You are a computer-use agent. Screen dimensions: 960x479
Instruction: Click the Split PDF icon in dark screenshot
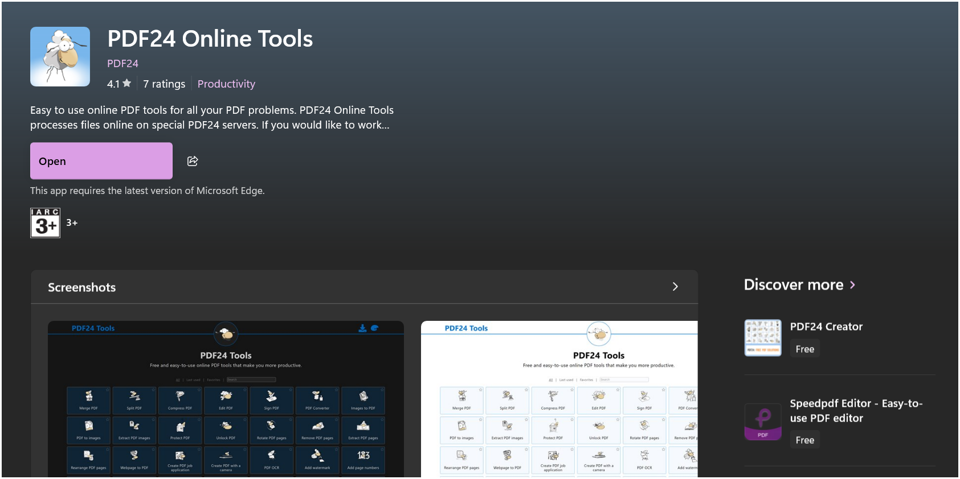coord(134,400)
